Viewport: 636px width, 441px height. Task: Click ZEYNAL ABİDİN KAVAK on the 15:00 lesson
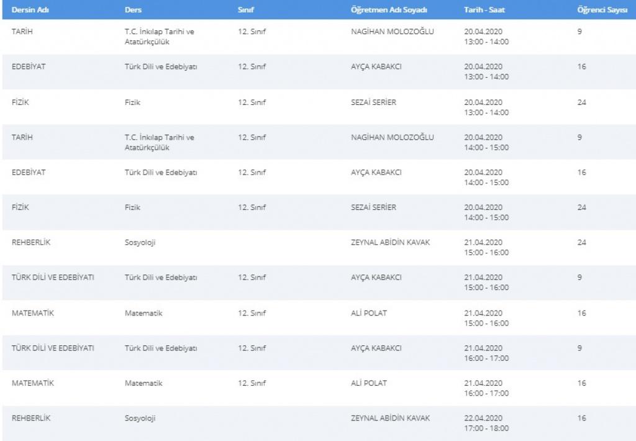[390, 242]
